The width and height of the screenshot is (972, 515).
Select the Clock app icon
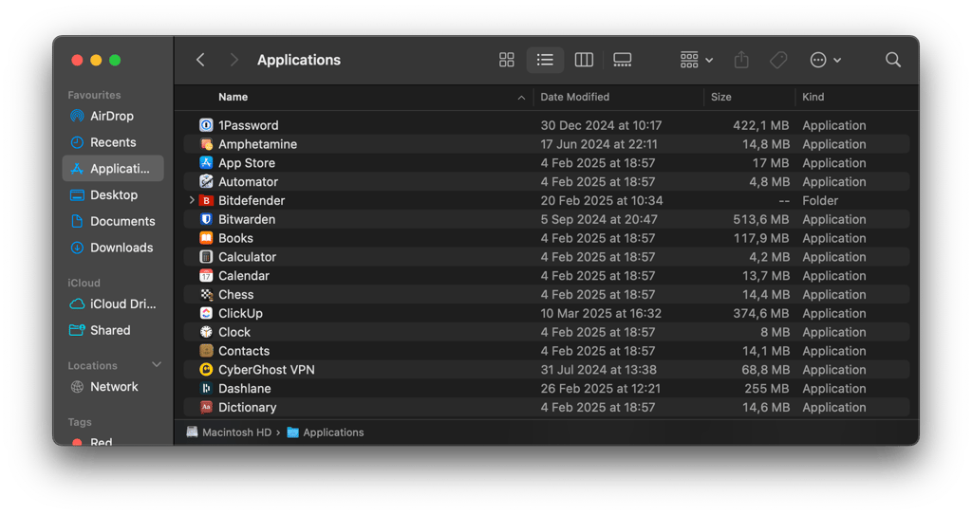coord(206,332)
